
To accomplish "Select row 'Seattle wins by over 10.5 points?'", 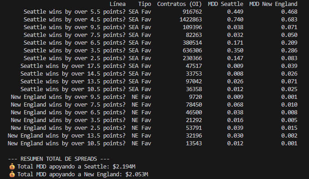I will [159, 89].
